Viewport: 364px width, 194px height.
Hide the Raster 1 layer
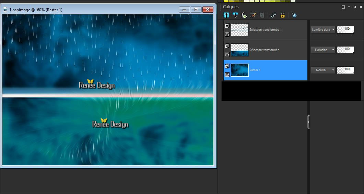coord(227,75)
